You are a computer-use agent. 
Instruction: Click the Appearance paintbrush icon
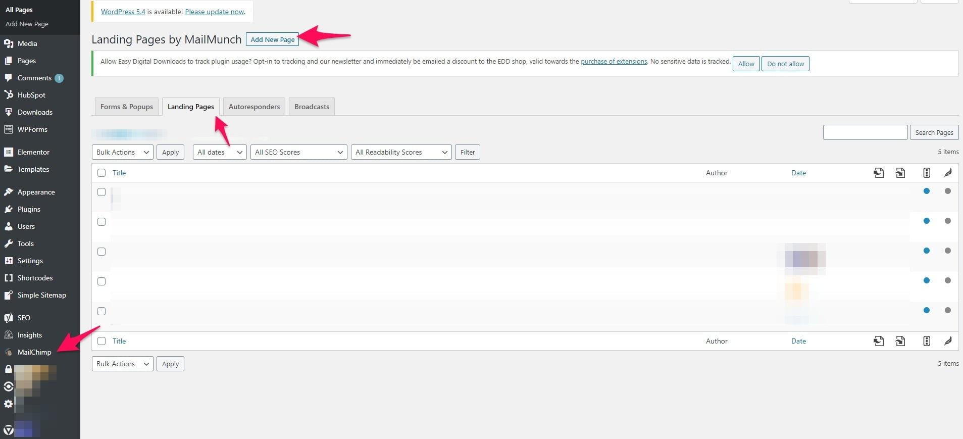point(9,192)
